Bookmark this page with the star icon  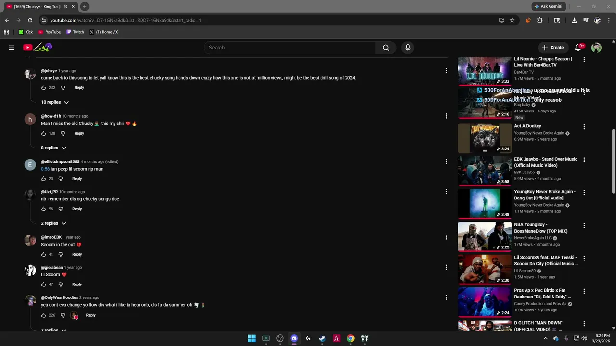[512, 20]
